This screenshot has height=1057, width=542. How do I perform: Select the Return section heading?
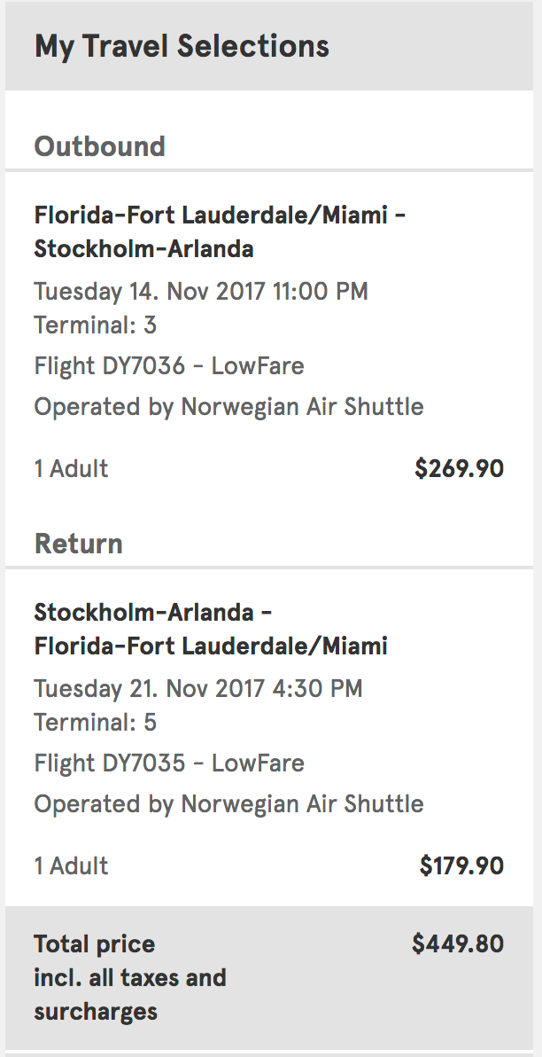tap(78, 544)
